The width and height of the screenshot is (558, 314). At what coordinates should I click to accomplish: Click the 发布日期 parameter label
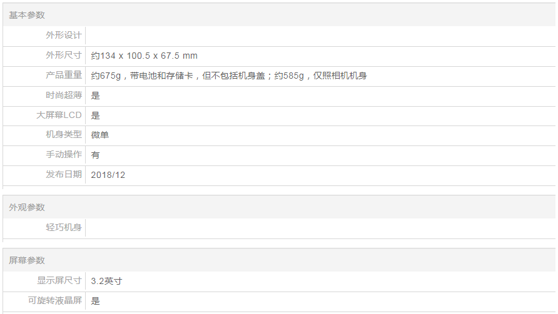63,175
